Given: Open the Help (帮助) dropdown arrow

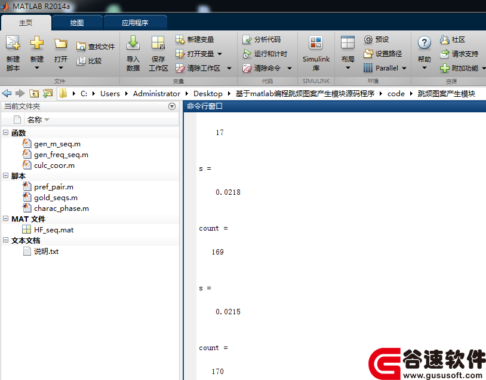Looking at the screenshot, I should pyautogui.click(x=425, y=68).
